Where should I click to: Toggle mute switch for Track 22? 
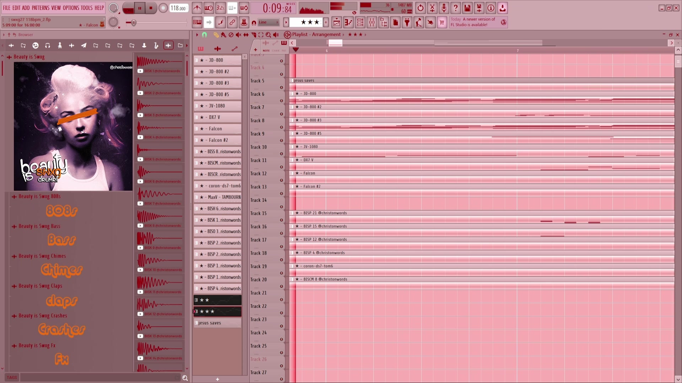click(x=281, y=313)
